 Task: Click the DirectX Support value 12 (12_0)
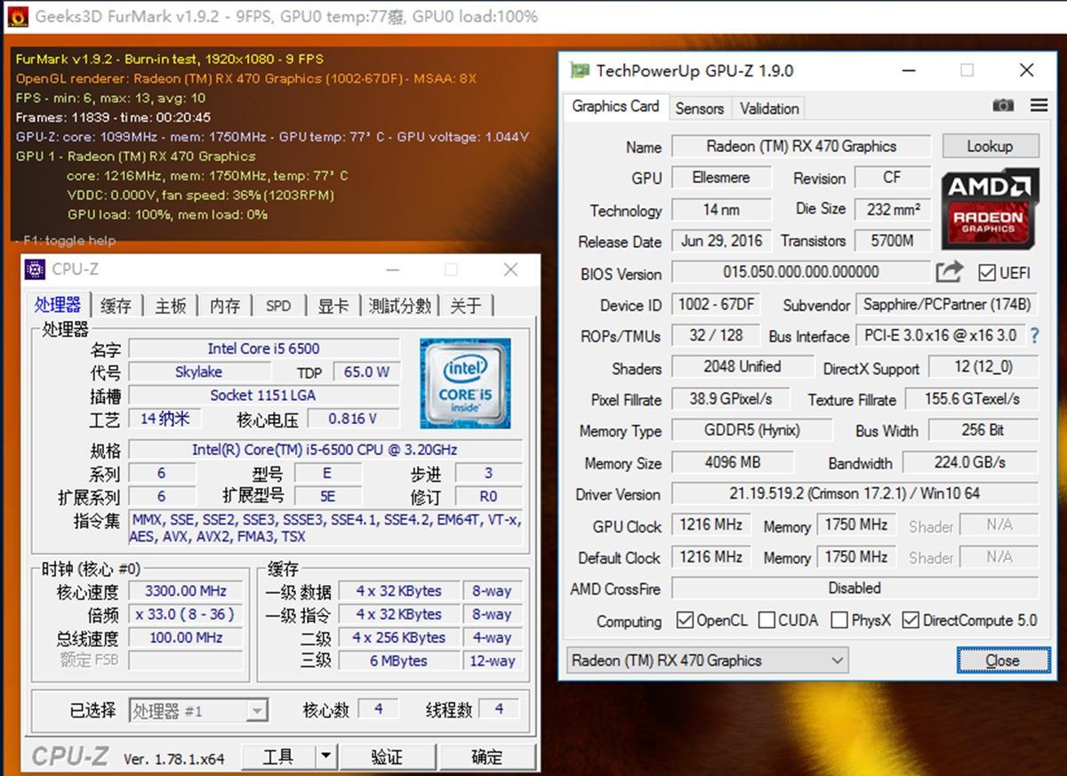[x=983, y=367]
